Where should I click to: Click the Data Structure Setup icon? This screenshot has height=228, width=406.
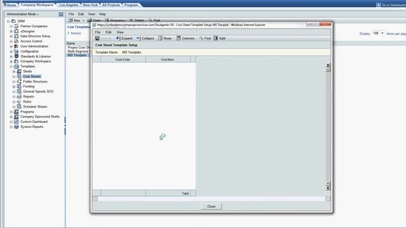(x=16, y=36)
